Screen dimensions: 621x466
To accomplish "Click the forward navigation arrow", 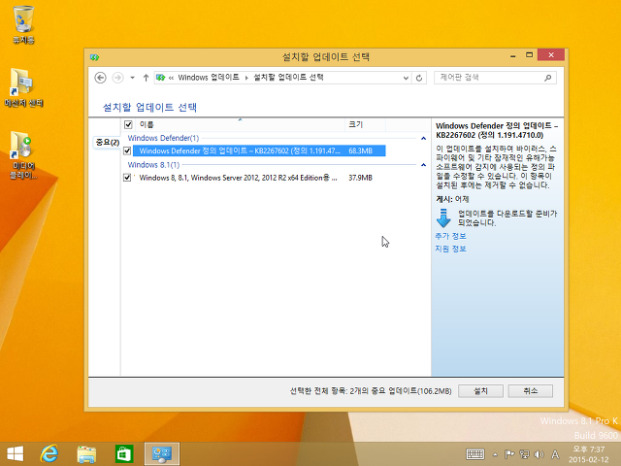I will (117, 78).
